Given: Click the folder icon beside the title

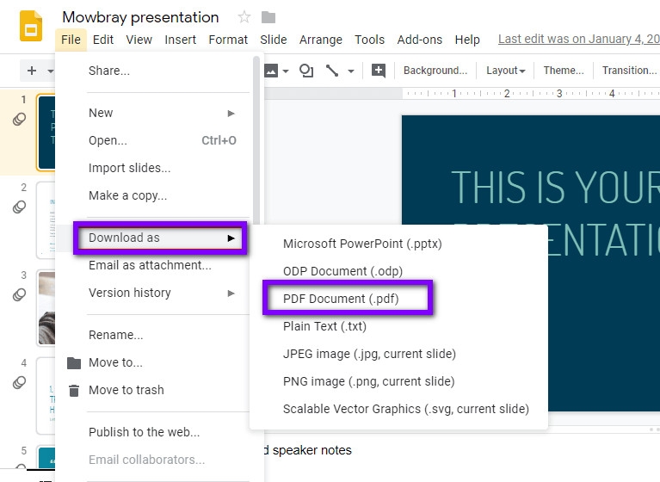Looking at the screenshot, I should pyautogui.click(x=268, y=17).
